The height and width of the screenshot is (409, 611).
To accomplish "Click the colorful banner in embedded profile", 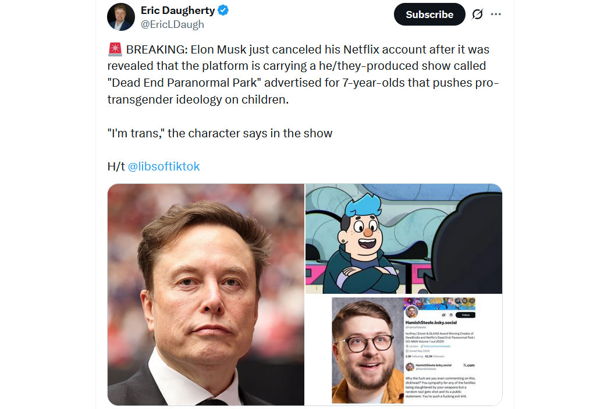I will coord(439,304).
